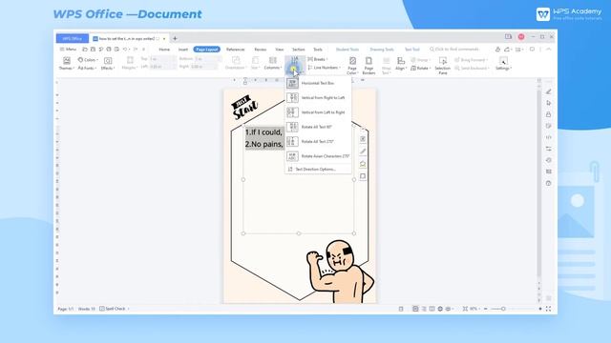The width and height of the screenshot is (611, 343).
Task: Click the shape fill bucket icon
Action: click(x=363, y=164)
